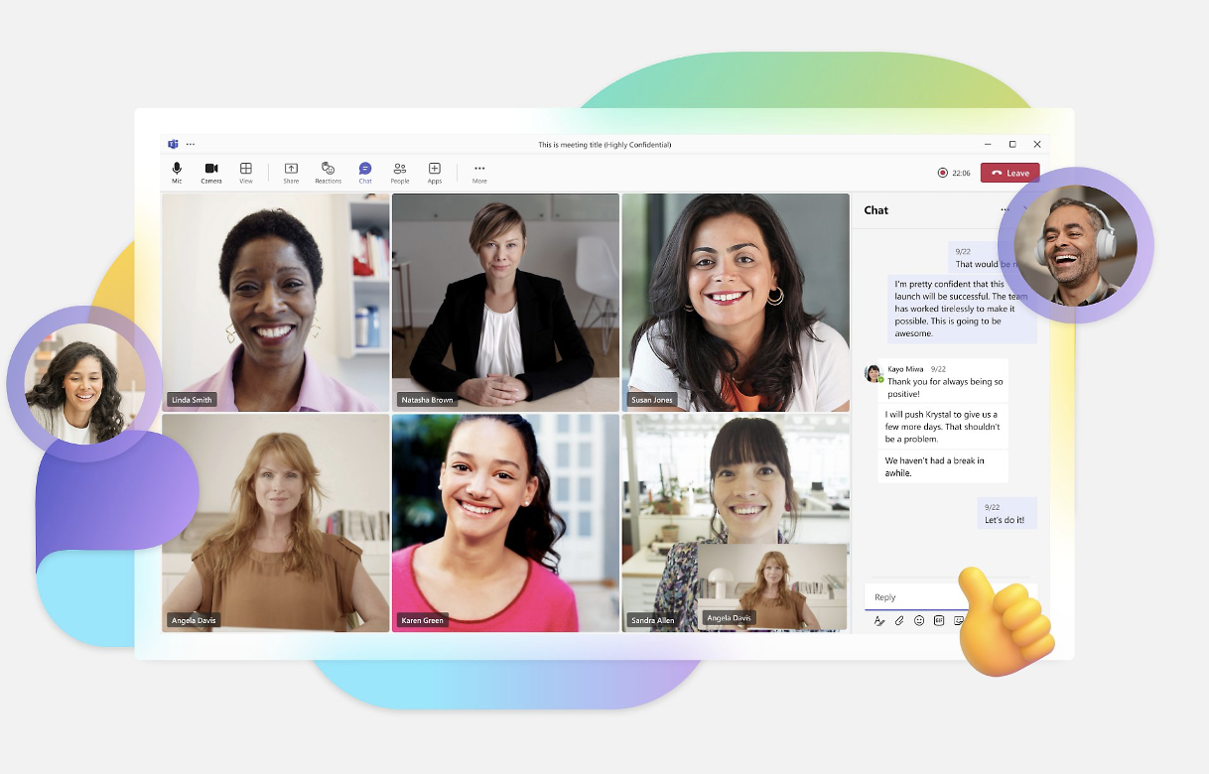Open the View layout options

(245, 172)
